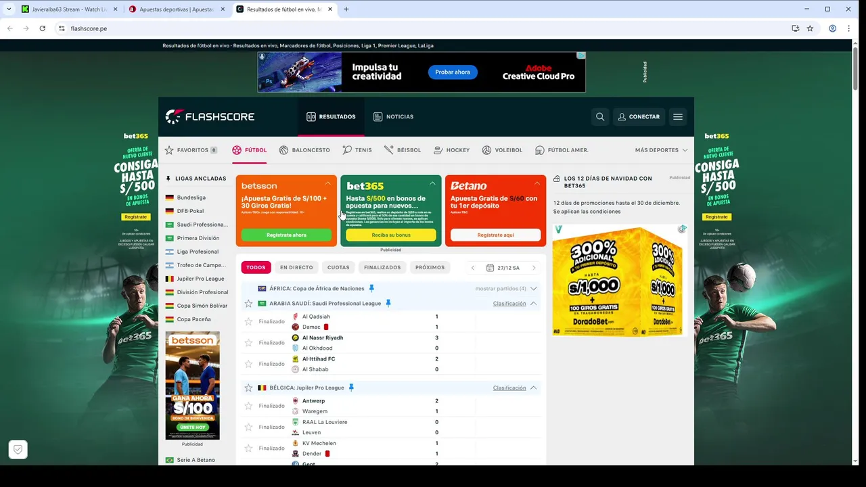Switch to Noticias tab
Viewport: 866px width, 487px height.
[393, 116]
